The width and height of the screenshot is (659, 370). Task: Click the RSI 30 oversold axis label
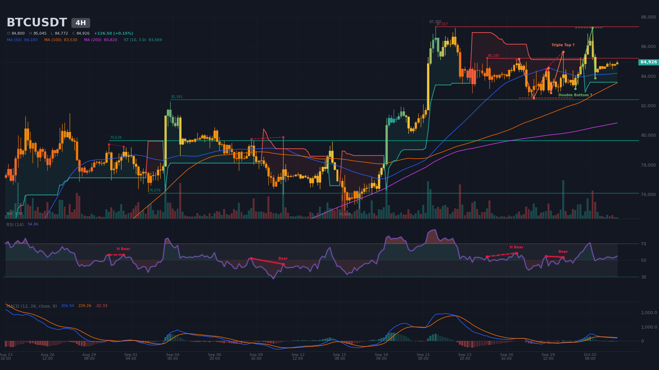click(643, 277)
